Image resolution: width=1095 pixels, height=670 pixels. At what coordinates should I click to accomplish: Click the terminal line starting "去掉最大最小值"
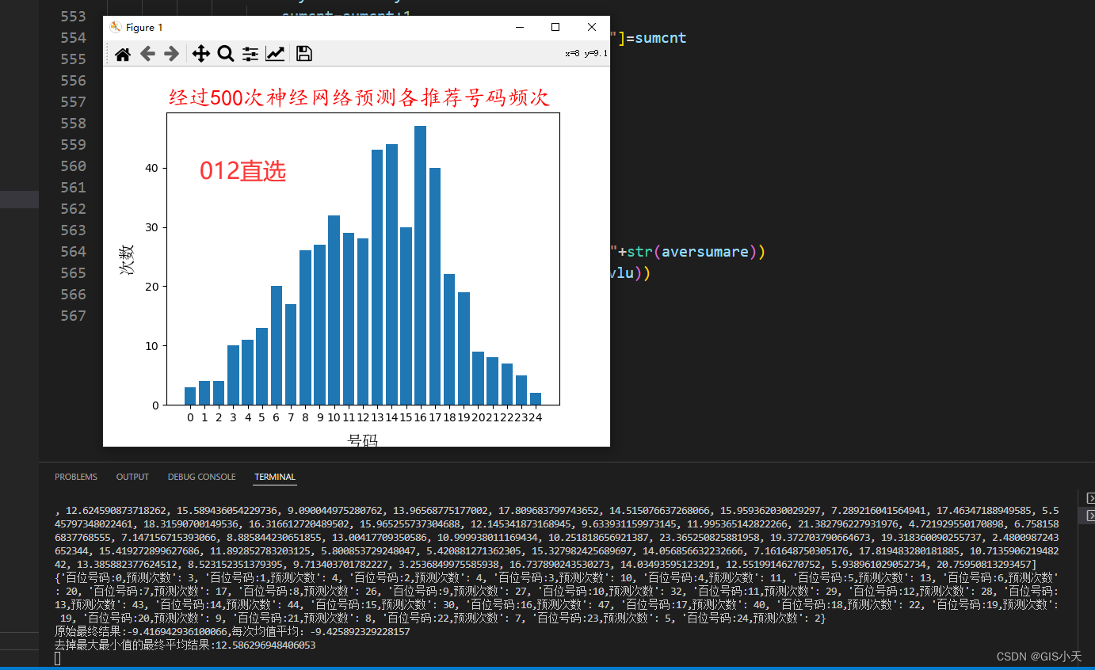[x=185, y=645]
